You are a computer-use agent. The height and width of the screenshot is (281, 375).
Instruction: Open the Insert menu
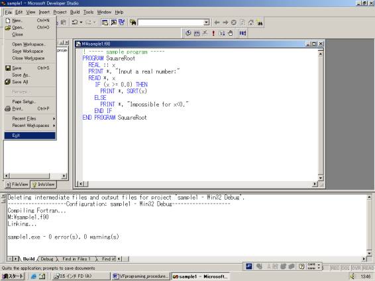[x=44, y=12]
